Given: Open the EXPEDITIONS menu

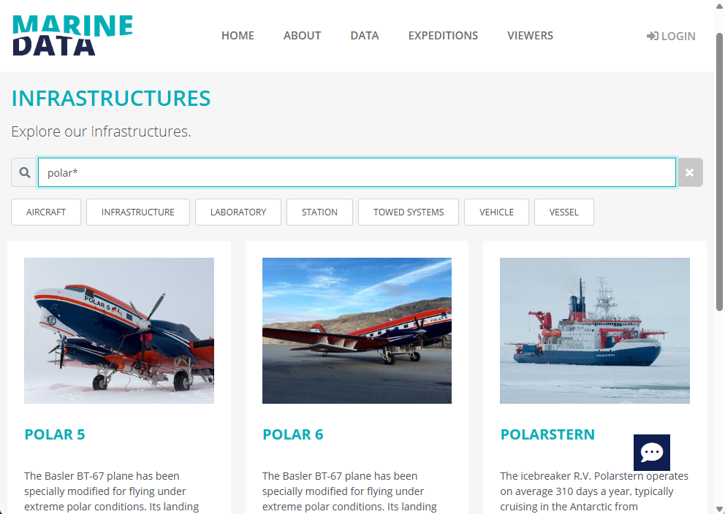Looking at the screenshot, I should tap(443, 36).
